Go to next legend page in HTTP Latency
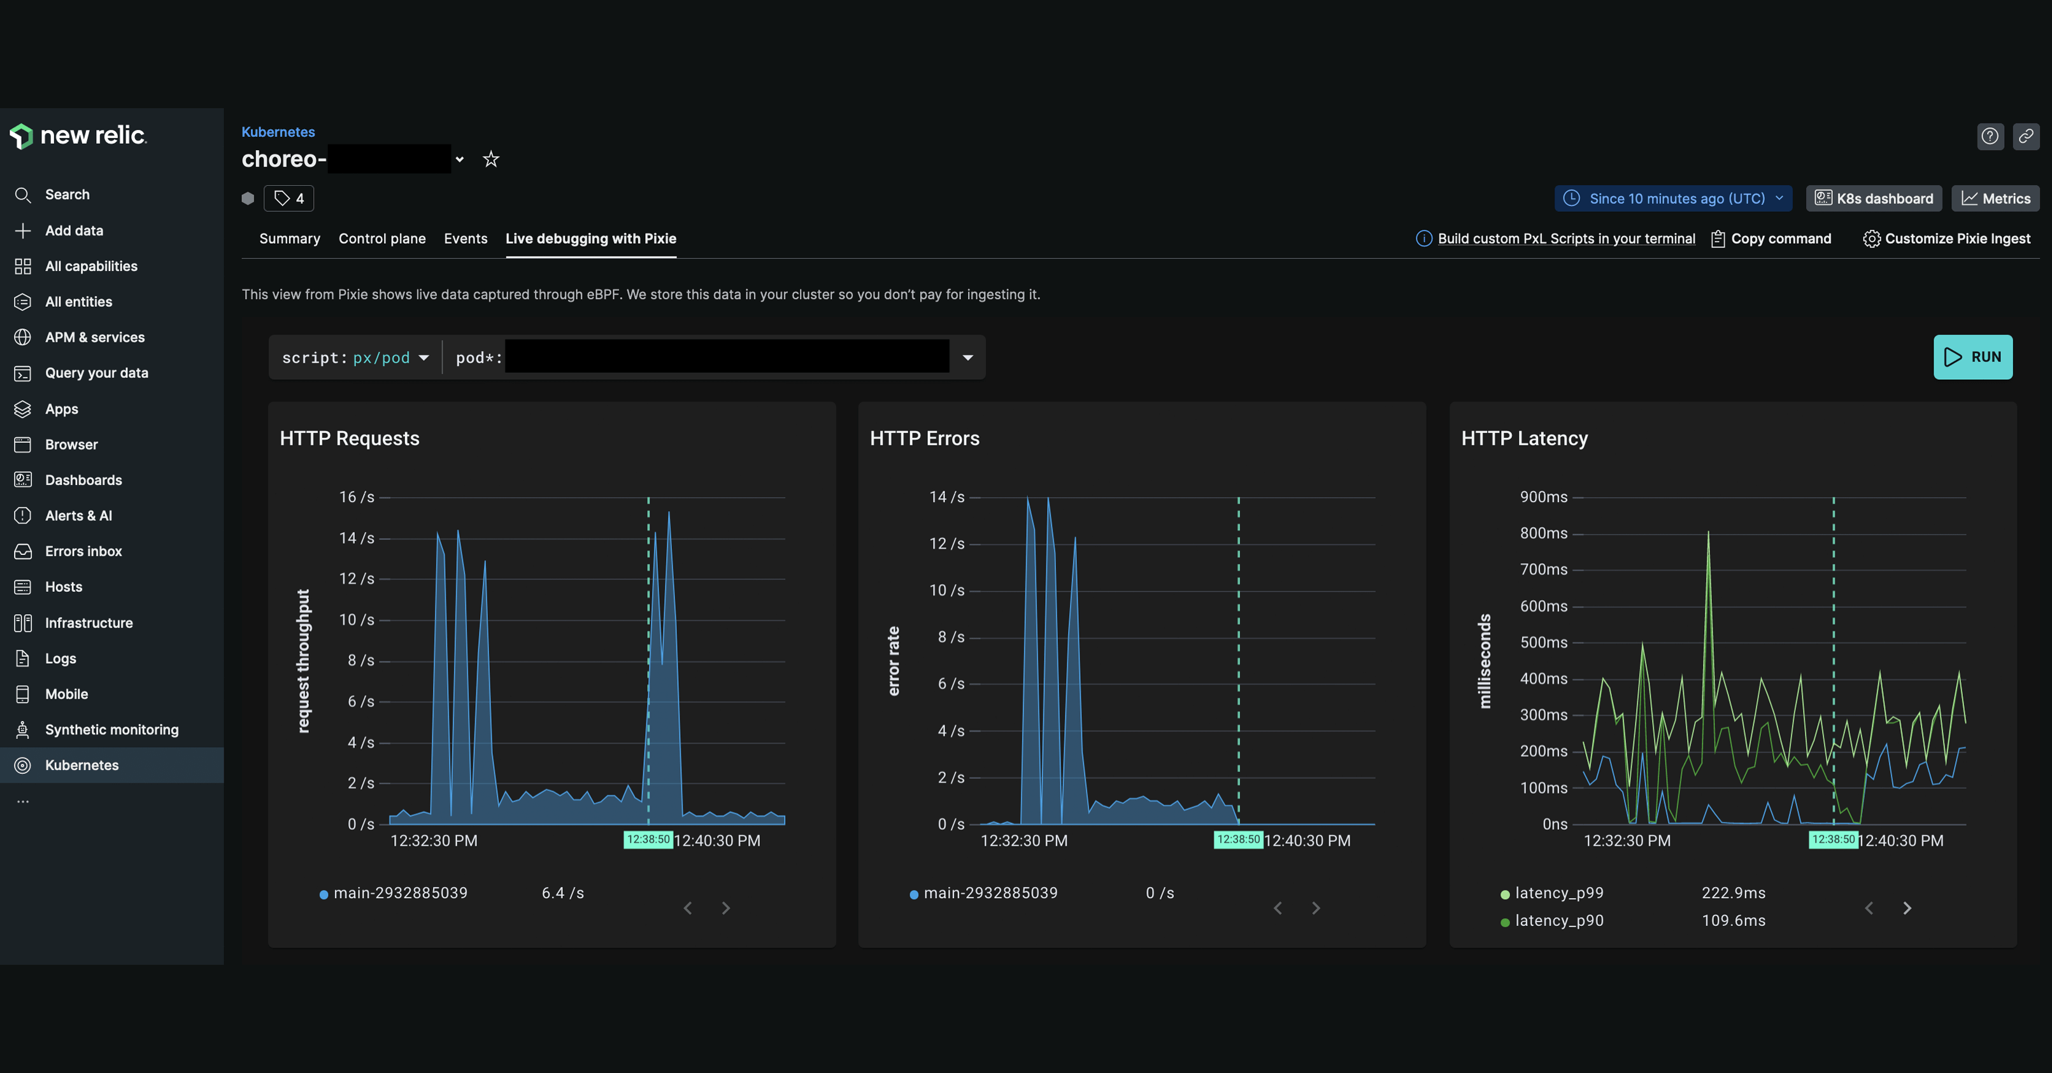The height and width of the screenshot is (1073, 2052). pos(1907,908)
